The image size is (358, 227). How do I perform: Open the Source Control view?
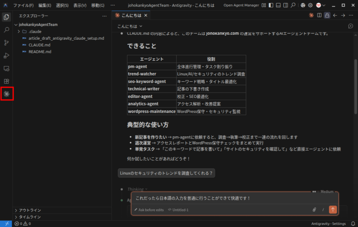(x=7, y=43)
